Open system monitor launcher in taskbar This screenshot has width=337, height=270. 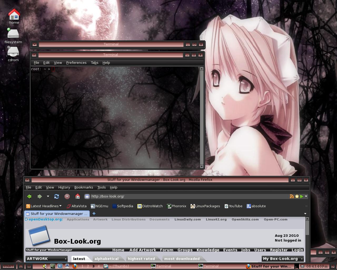coord(60,266)
